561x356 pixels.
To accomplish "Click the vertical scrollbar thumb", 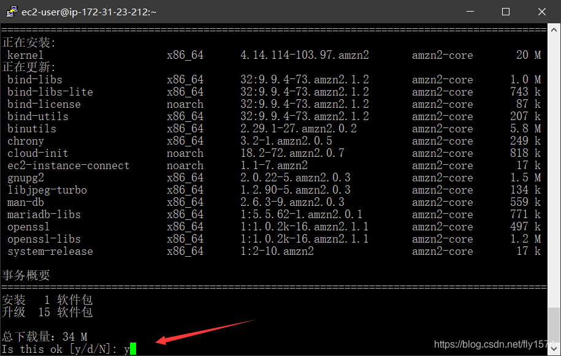I will 554,324.
